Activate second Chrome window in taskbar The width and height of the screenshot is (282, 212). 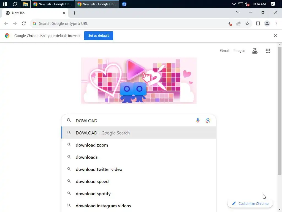(x=97, y=4)
